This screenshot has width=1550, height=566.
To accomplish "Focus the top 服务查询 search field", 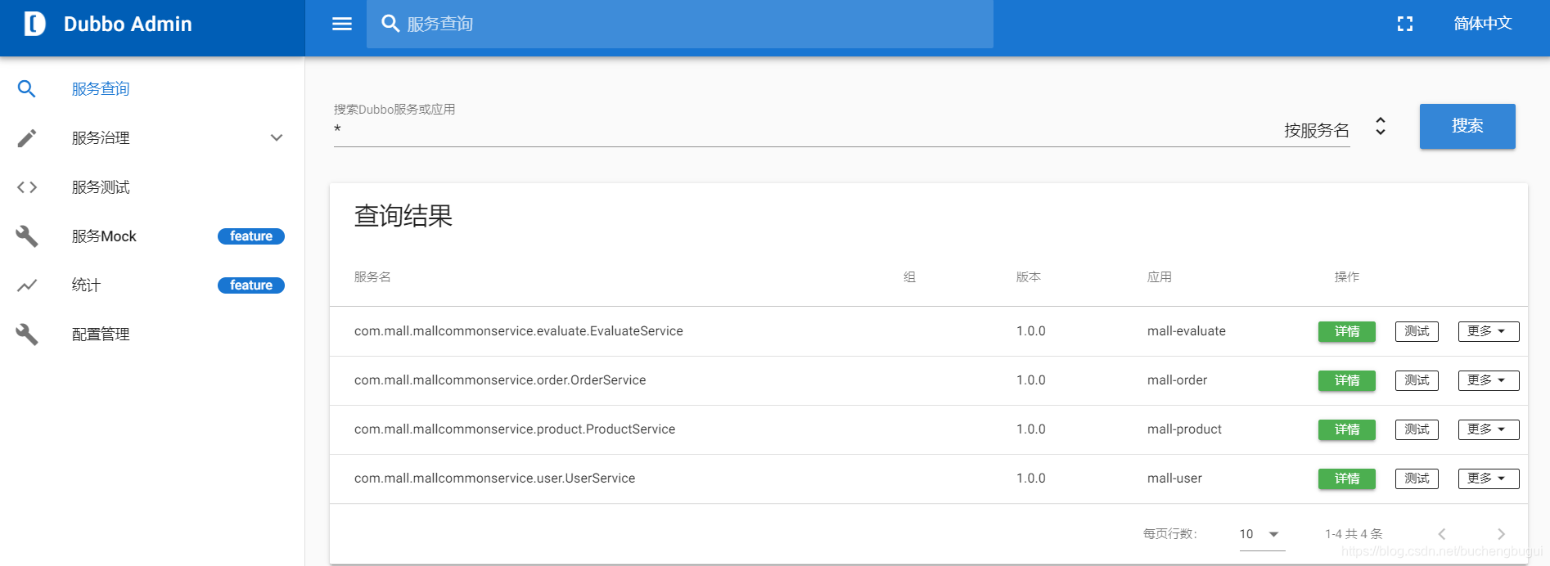I will [x=679, y=24].
